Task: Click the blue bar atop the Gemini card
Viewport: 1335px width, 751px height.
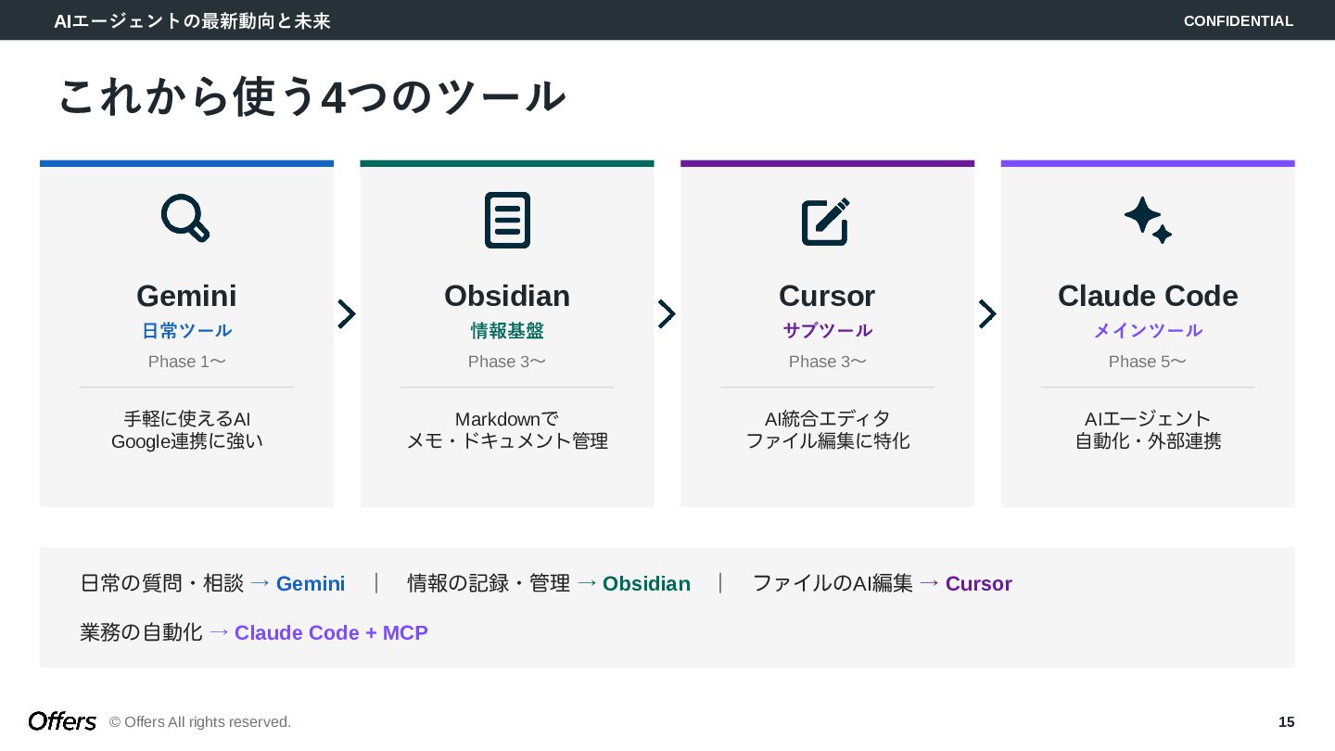Action: coord(186,163)
